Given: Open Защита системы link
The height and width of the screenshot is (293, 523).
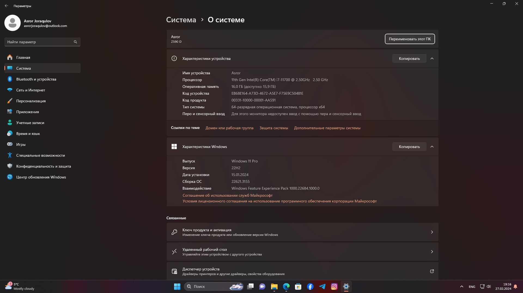Looking at the screenshot, I should pos(273,128).
